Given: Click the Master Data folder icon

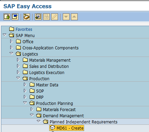Looking at the screenshot, I should tap(32, 85).
